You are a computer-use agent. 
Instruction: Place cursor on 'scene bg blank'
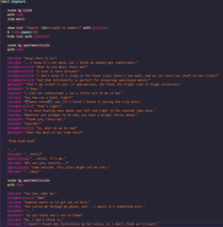[20, 10]
